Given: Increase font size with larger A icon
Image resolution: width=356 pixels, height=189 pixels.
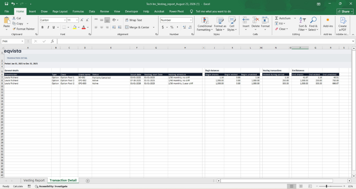Looking at the screenshot, I should click(82, 20).
